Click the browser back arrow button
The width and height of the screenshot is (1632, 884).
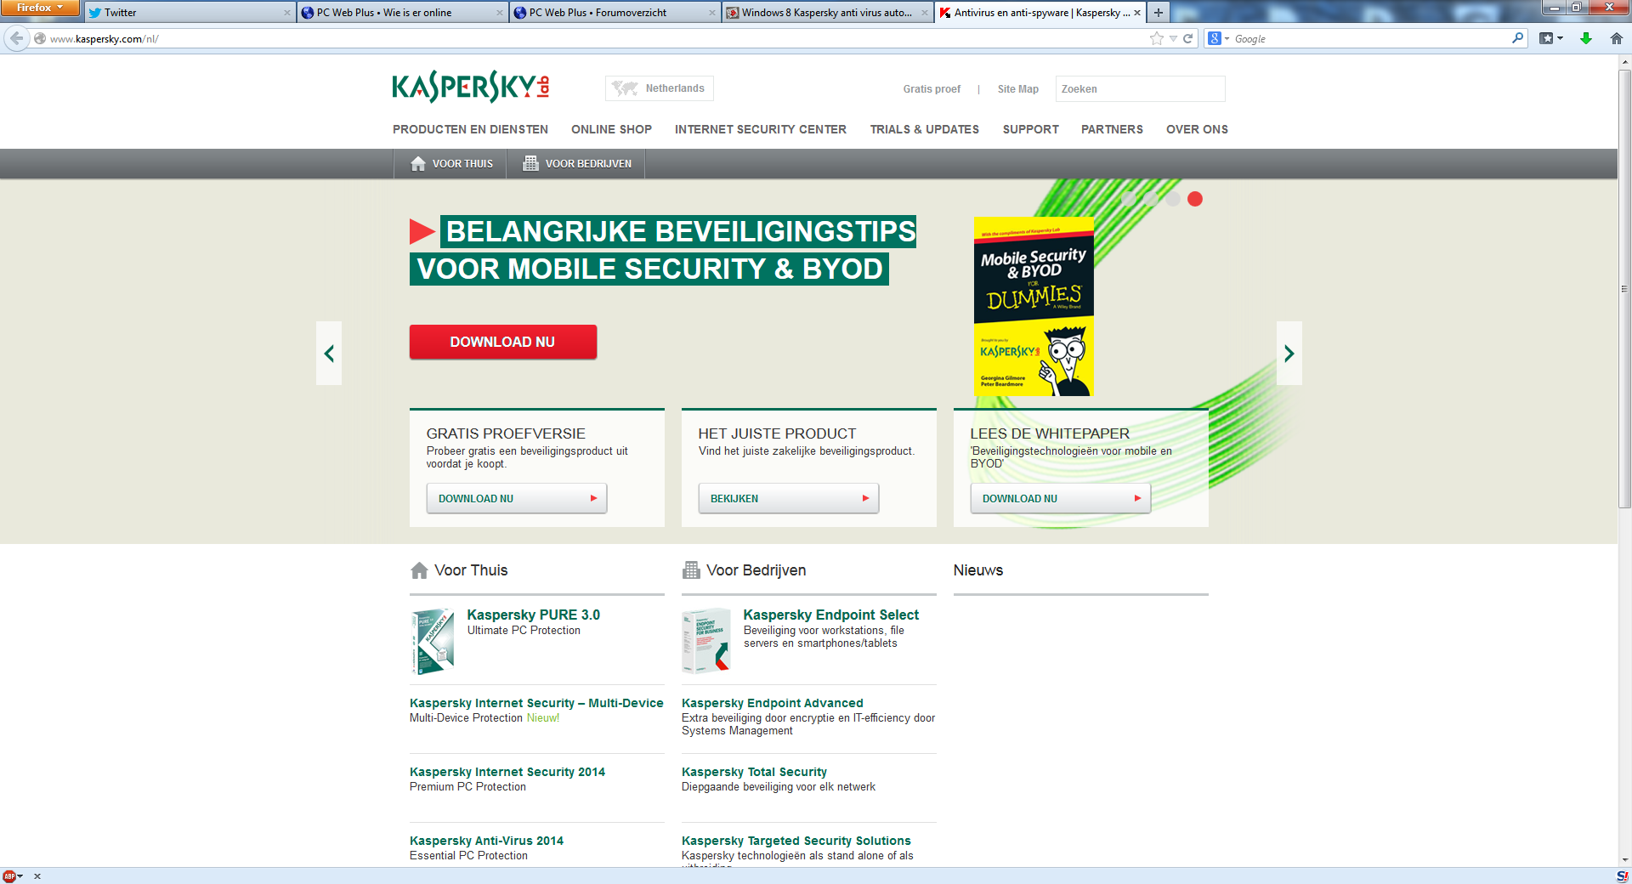pyautogui.click(x=16, y=38)
